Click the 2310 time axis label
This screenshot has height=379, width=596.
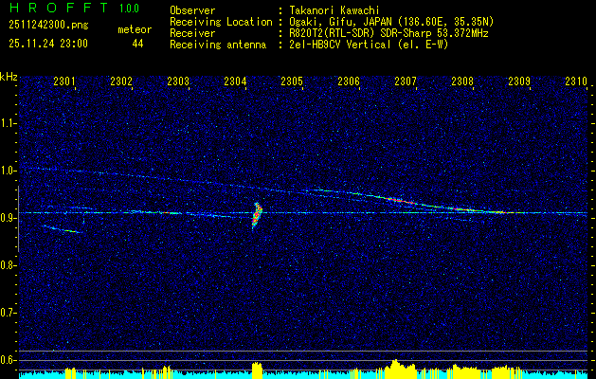(576, 81)
